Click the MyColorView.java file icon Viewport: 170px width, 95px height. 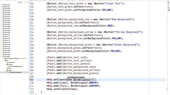[x=9, y=72]
